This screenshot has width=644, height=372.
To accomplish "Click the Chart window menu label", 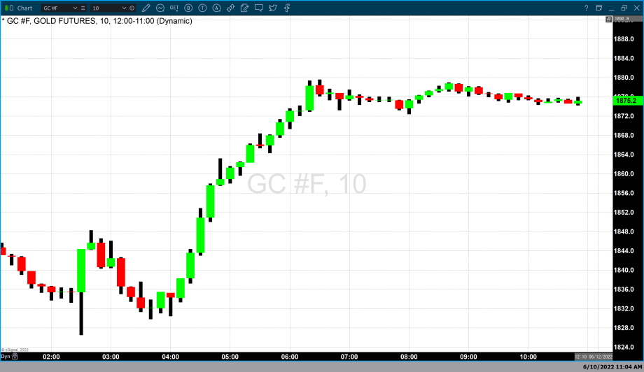I will (x=24, y=8).
